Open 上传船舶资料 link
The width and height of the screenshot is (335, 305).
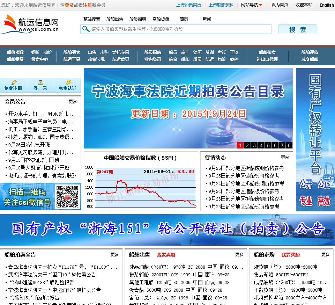221,5
